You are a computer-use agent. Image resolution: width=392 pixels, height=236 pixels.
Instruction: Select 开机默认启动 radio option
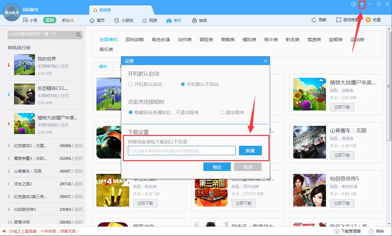click(130, 84)
